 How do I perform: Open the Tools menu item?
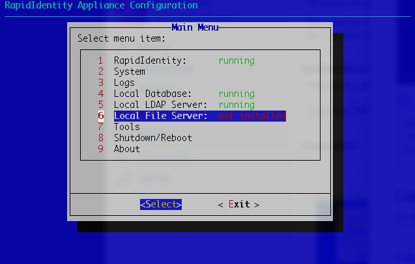click(x=127, y=127)
